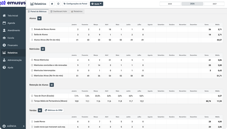The image size is (227, 129).
Task: Click Saída de Alunos row label
Action: pos(41,35)
